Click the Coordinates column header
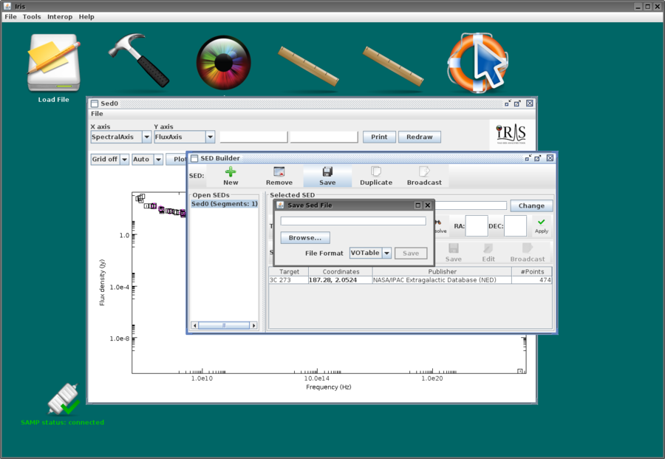The image size is (665, 459). coord(341,271)
